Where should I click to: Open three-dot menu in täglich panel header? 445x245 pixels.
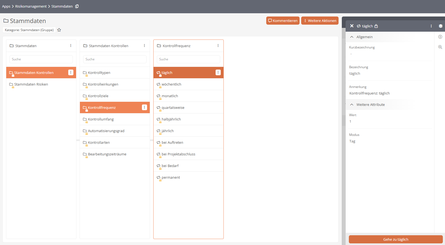coord(431,26)
